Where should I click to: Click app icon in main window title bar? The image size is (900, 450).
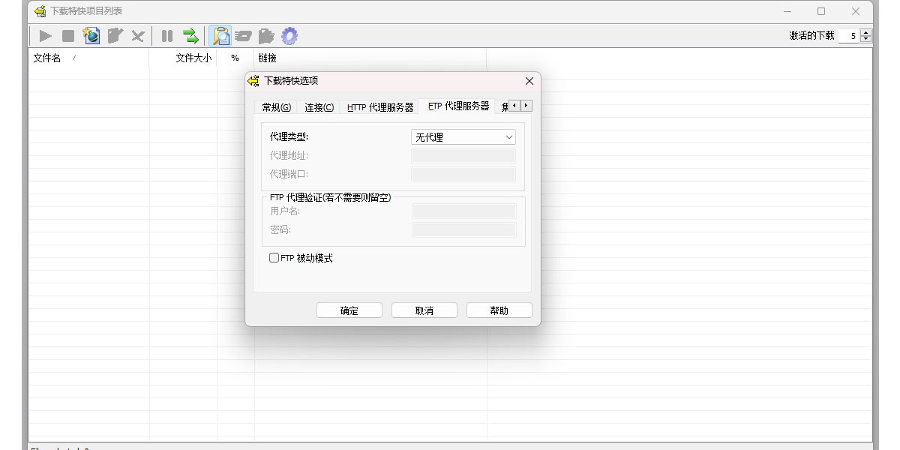40,11
